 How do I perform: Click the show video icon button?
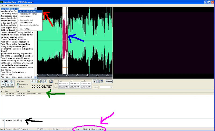[51, 81]
